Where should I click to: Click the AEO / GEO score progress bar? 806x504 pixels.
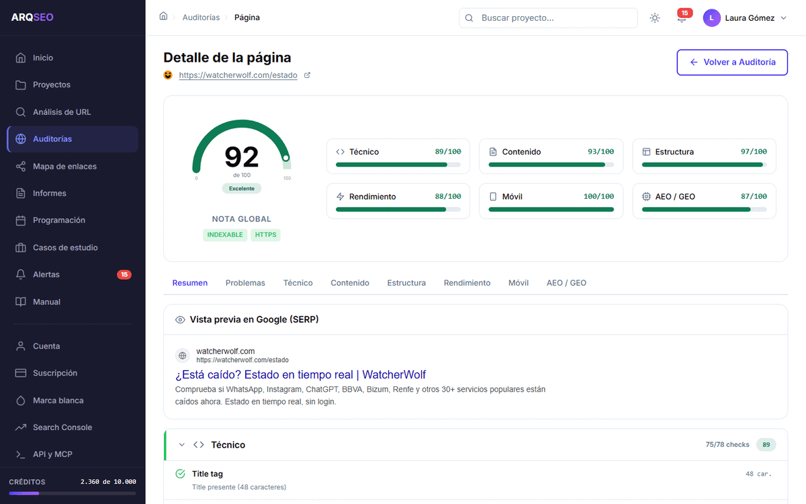(705, 210)
